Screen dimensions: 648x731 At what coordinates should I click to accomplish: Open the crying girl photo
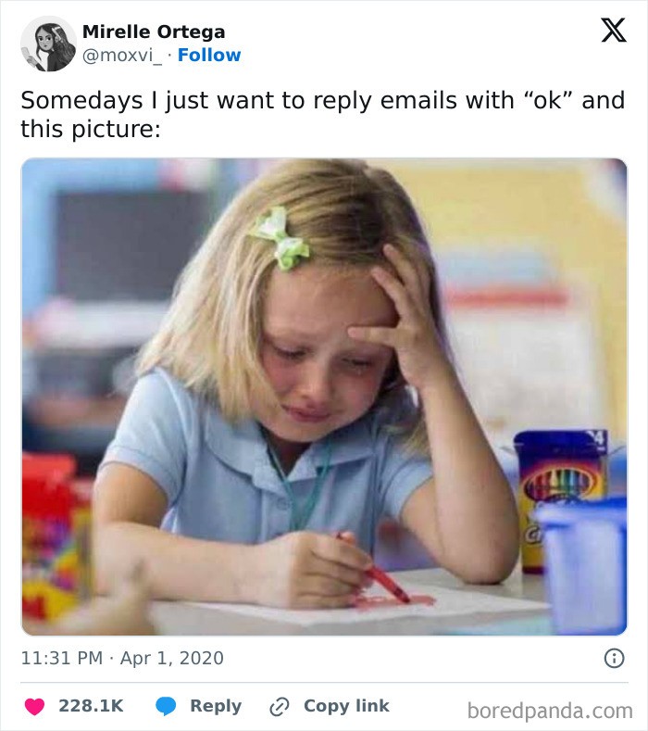point(324,397)
